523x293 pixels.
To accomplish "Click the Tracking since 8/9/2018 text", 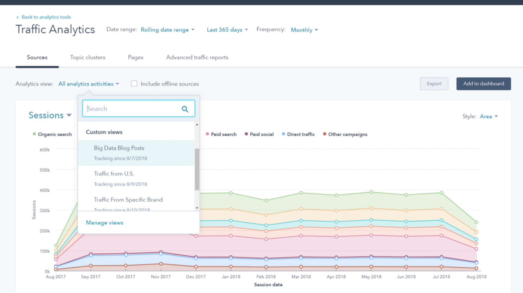I will point(121,184).
